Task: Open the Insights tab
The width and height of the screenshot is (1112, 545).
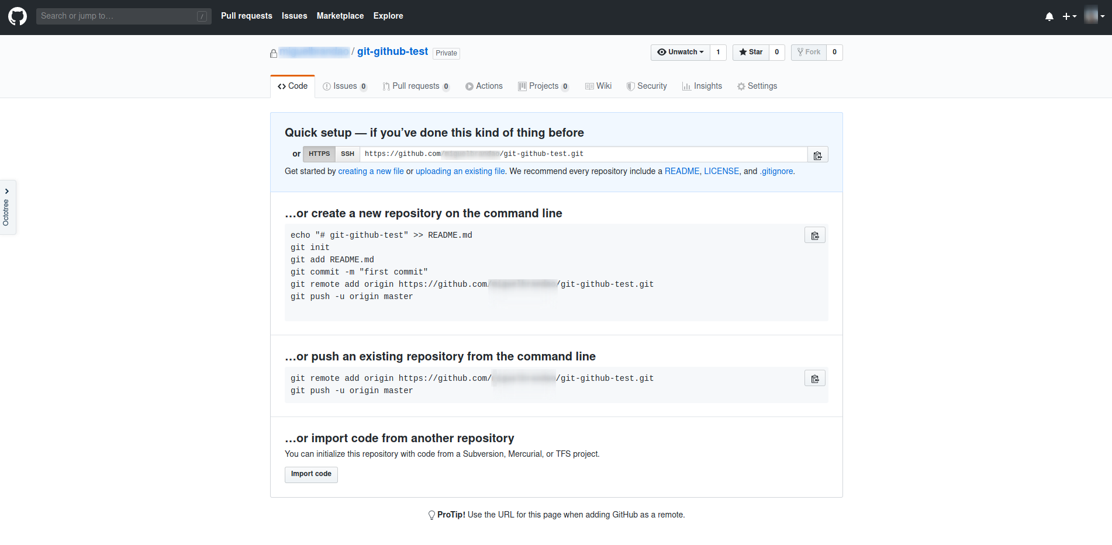Action: point(702,86)
